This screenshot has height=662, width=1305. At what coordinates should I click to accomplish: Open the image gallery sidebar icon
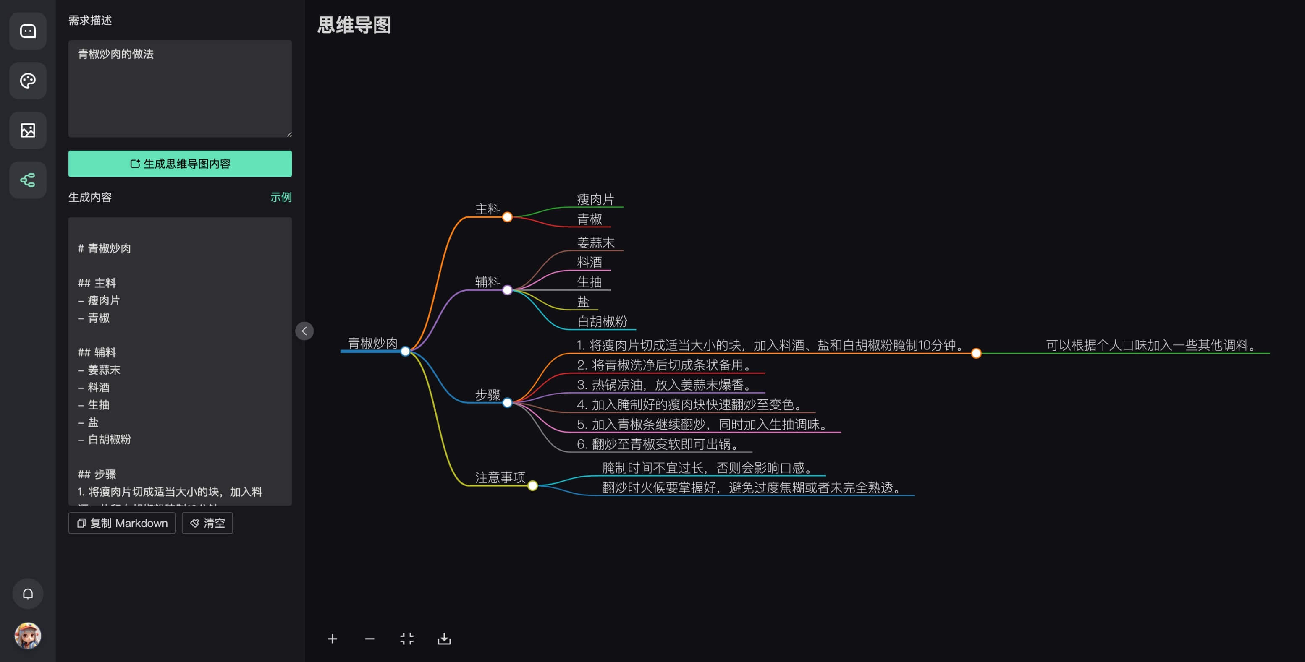click(x=28, y=130)
